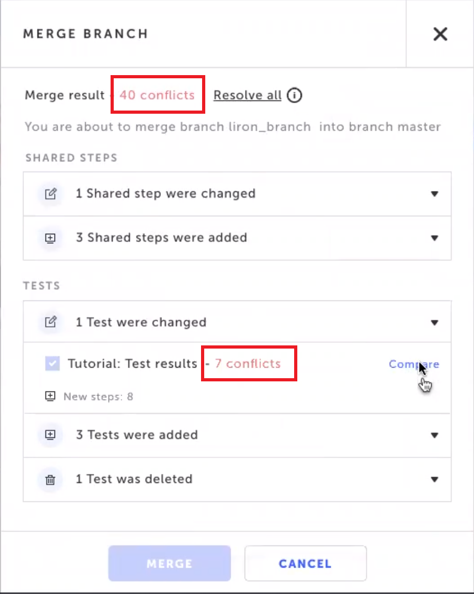
Task: Click the plus icon next to New steps
Action: coord(50,396)
